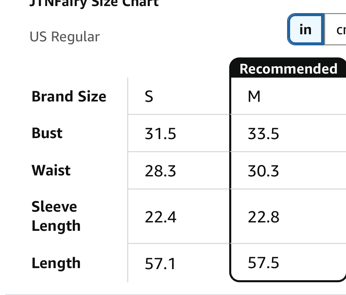Click the Length row label
This screenshot has width=346, height=295.
[x=56, y=263]
